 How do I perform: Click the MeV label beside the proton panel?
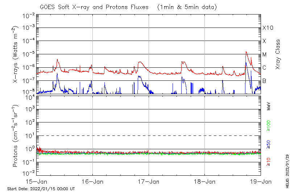[x=269, y=107]
